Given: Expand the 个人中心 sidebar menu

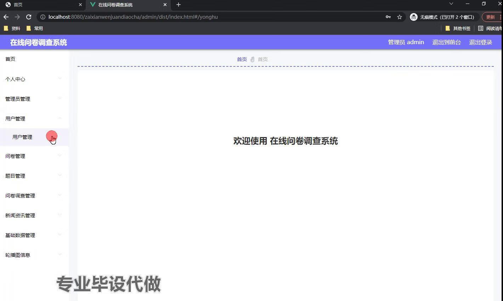Looking at the screenshot, I should point(34,79).
